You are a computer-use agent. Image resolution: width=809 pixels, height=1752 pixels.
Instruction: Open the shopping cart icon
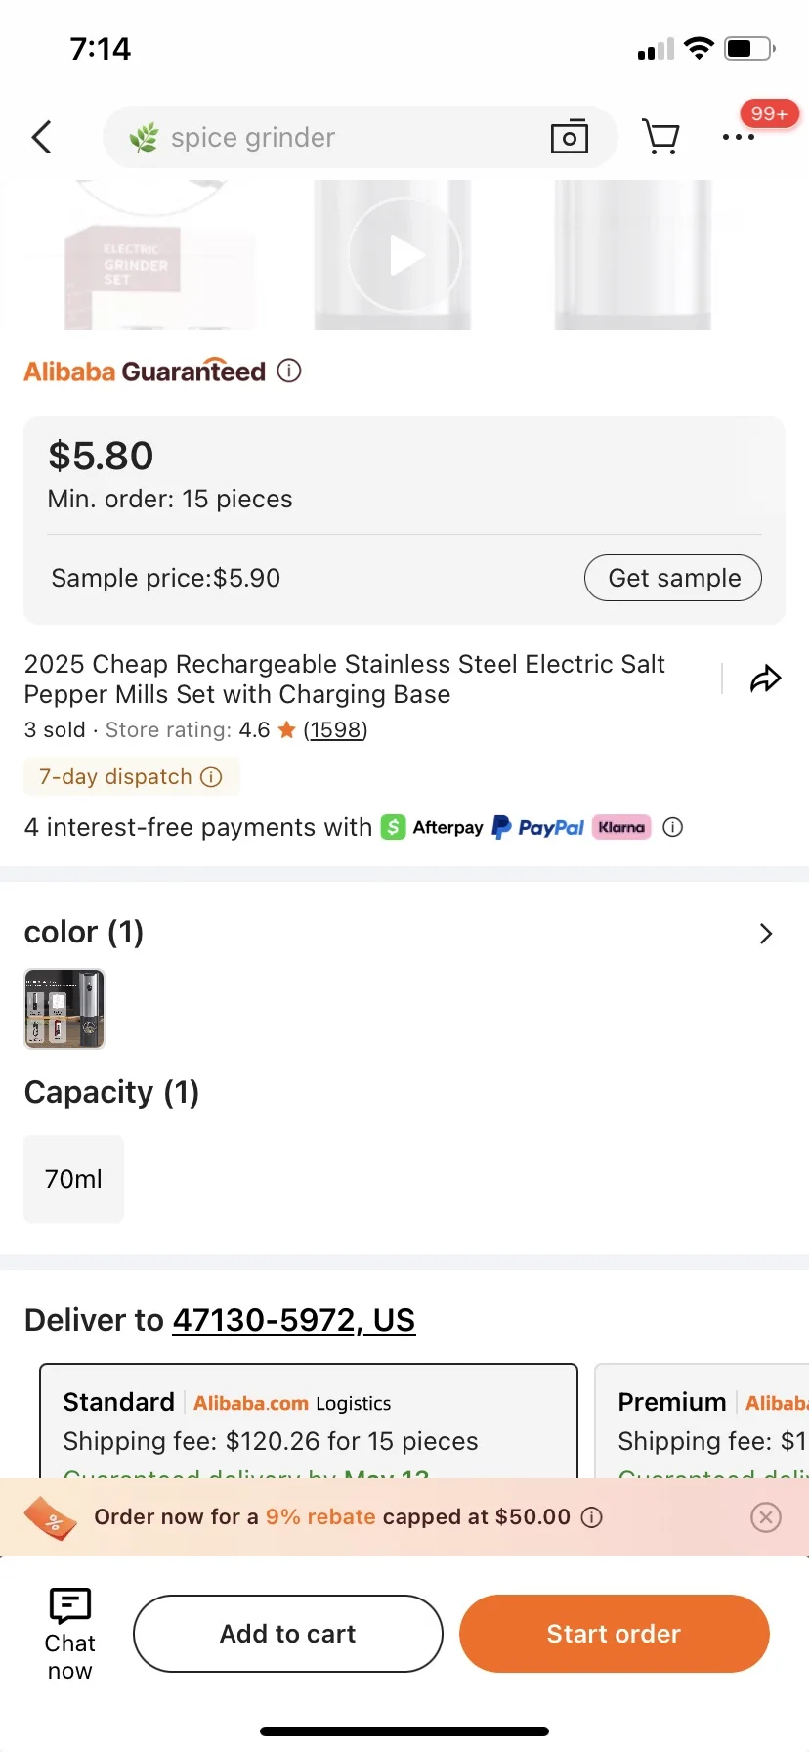click(x=660, y=137)
